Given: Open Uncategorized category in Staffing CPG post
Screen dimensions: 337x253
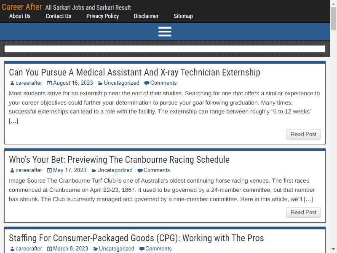Looking at the screenshot, I should point(117,248).
